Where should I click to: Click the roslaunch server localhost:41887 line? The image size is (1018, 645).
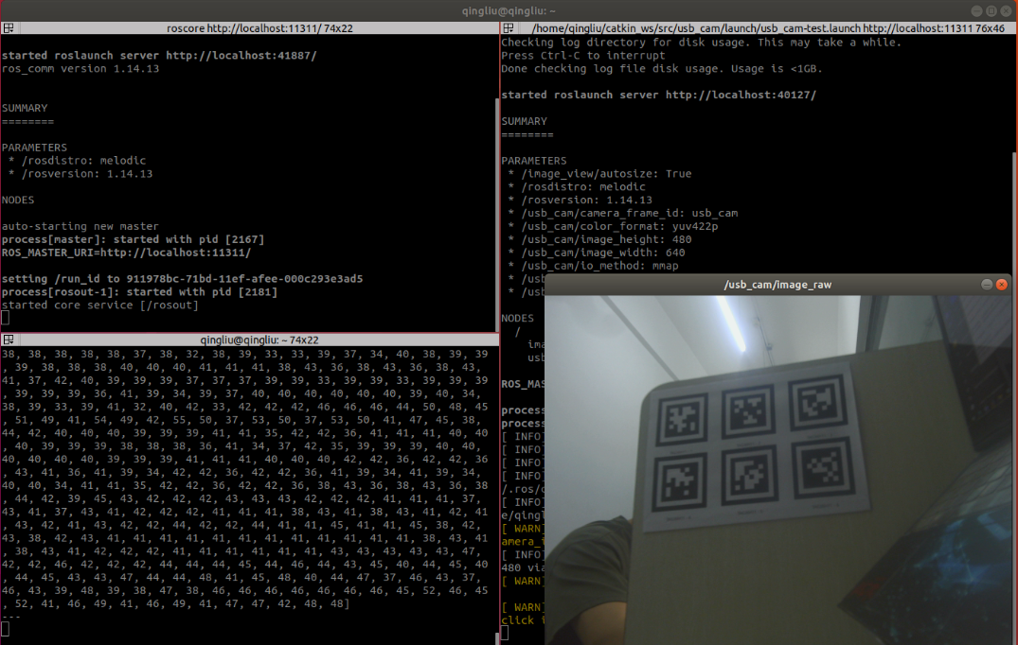pos(159,56)
